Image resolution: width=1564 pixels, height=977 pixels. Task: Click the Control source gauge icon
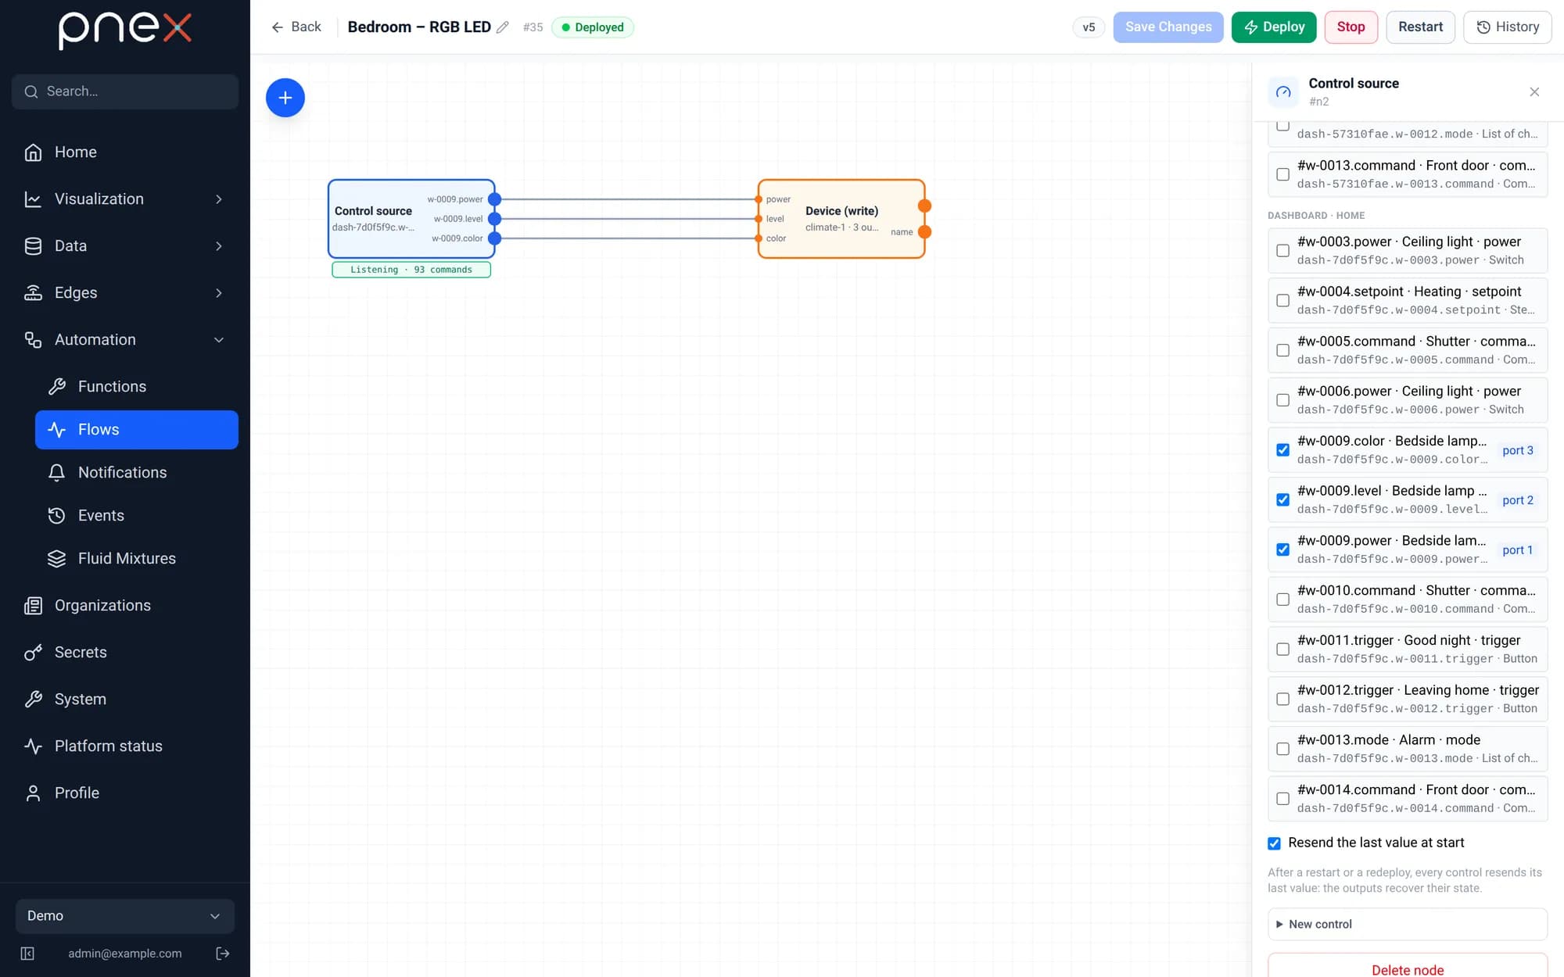tap(1283, 92)
